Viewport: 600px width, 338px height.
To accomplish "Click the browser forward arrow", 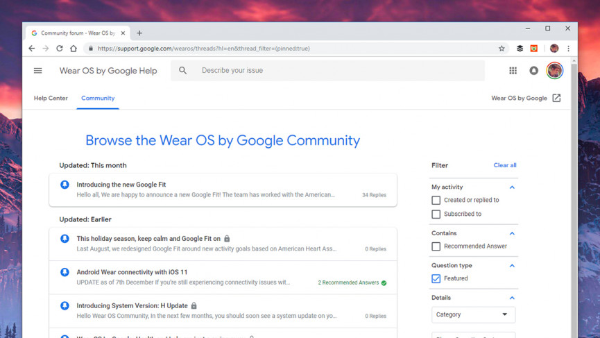I will coord(46,49).
